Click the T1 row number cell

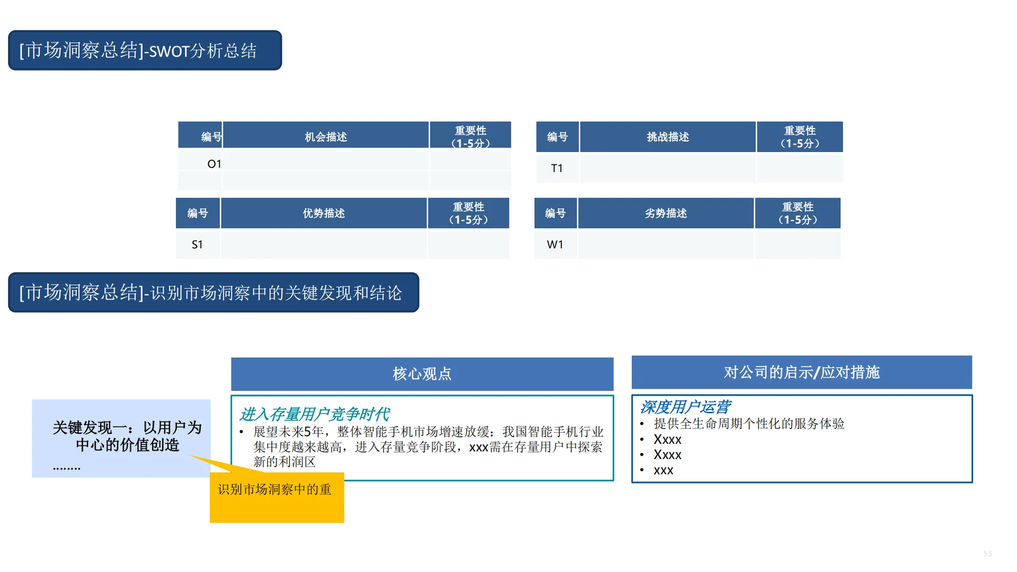(557, 168)
